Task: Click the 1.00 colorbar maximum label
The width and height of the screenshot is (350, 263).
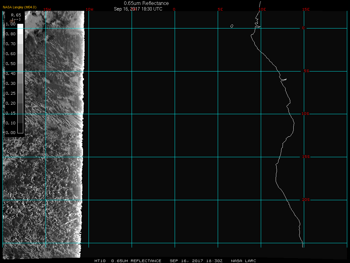Action: [11, 24]
